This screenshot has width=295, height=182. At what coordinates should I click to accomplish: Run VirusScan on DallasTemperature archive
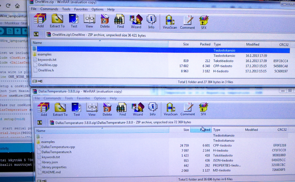[171, 109]
